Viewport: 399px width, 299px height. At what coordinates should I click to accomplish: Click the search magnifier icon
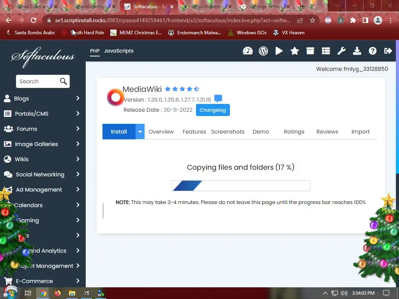(64, 81)
